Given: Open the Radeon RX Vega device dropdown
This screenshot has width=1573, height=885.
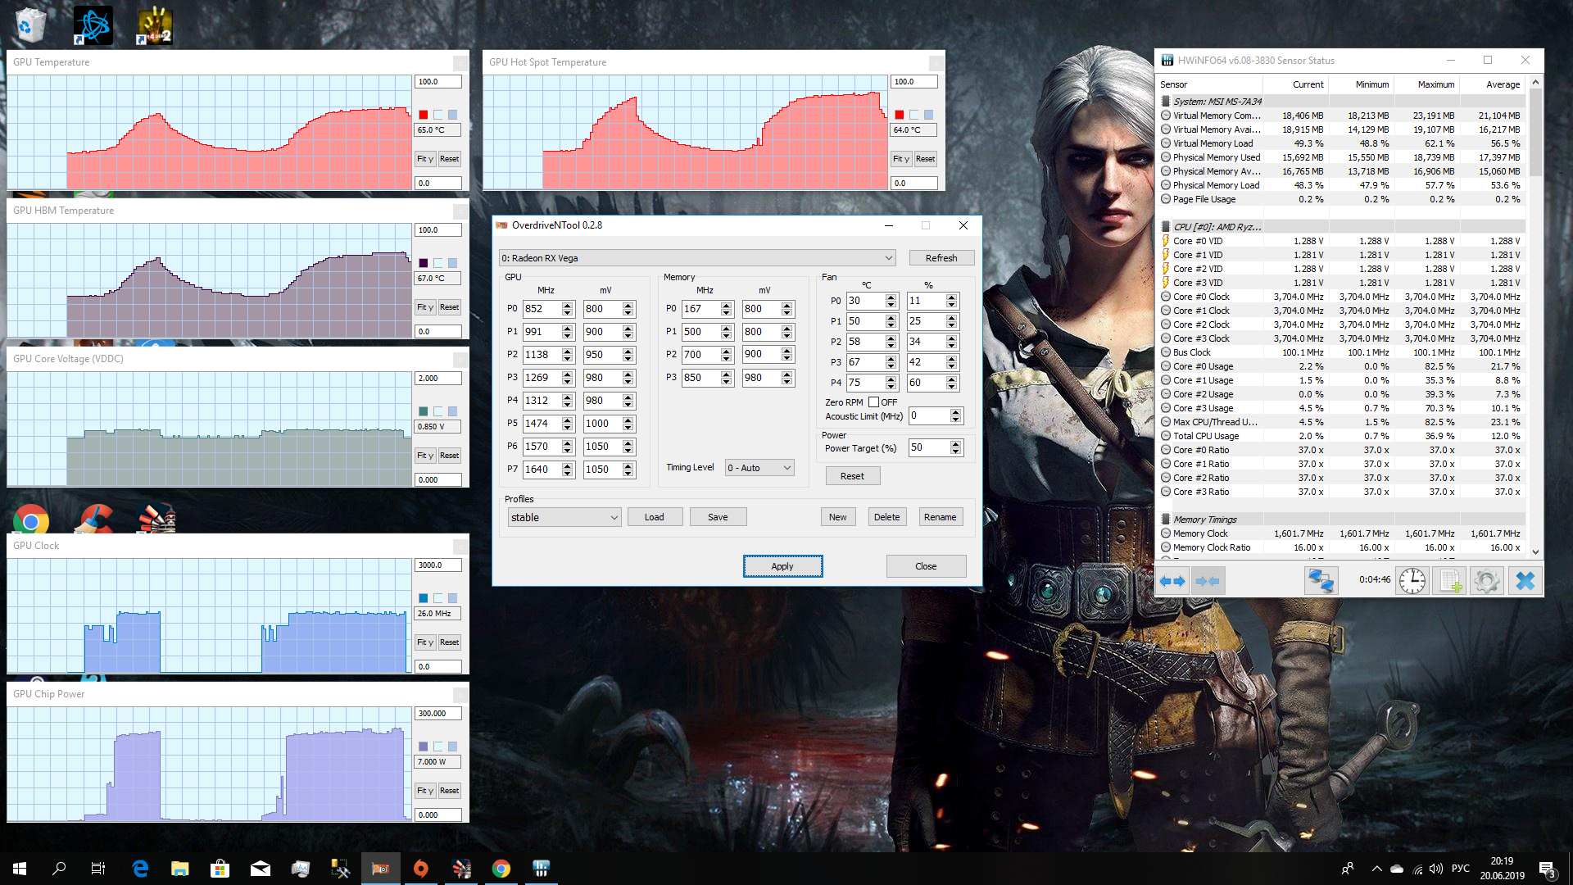Looking at the screenshot, I should coord(696,258).
